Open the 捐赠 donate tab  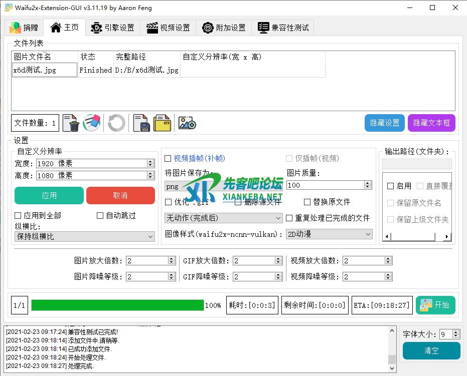24,28
